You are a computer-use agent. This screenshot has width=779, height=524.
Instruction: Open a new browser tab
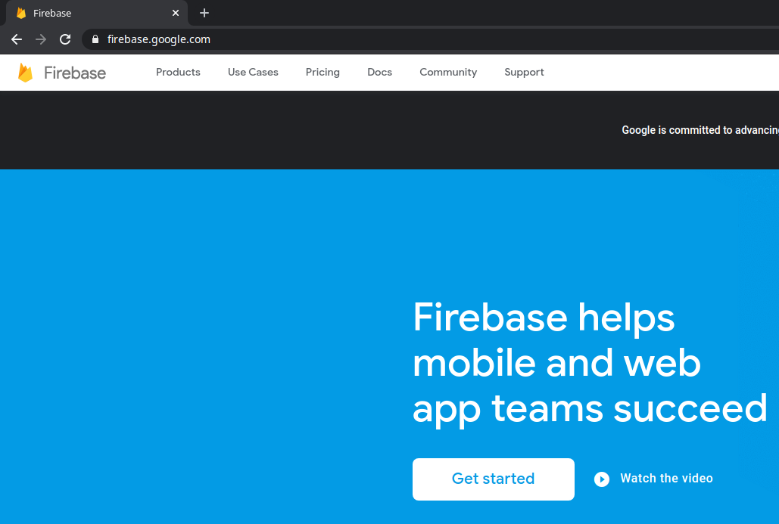(x=204, y=13)
